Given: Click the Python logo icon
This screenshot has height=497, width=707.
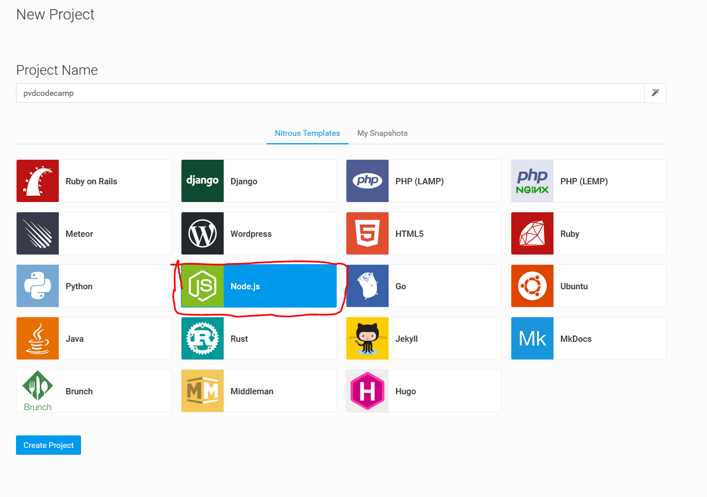Looking at the screenshot, I should [38, 286].
